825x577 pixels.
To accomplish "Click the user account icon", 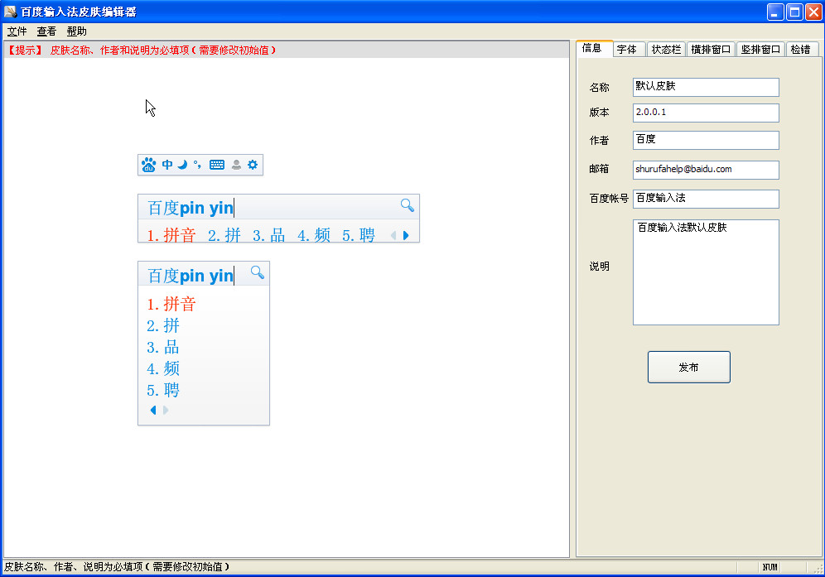I will pyautogui.click(x=236, y=165).
